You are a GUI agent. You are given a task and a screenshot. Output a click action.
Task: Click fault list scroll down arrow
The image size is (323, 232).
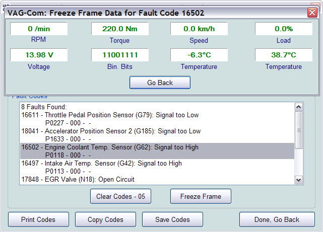[298, 180]
